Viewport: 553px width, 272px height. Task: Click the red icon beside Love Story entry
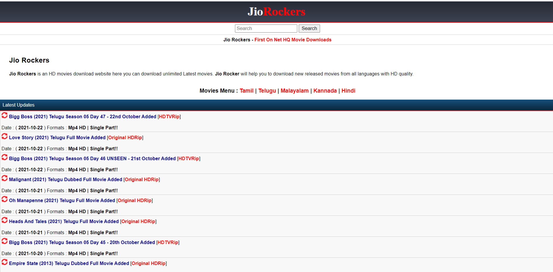(x=4, y=136)
